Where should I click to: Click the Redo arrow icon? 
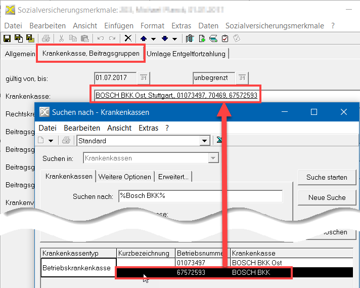[112, 38]
